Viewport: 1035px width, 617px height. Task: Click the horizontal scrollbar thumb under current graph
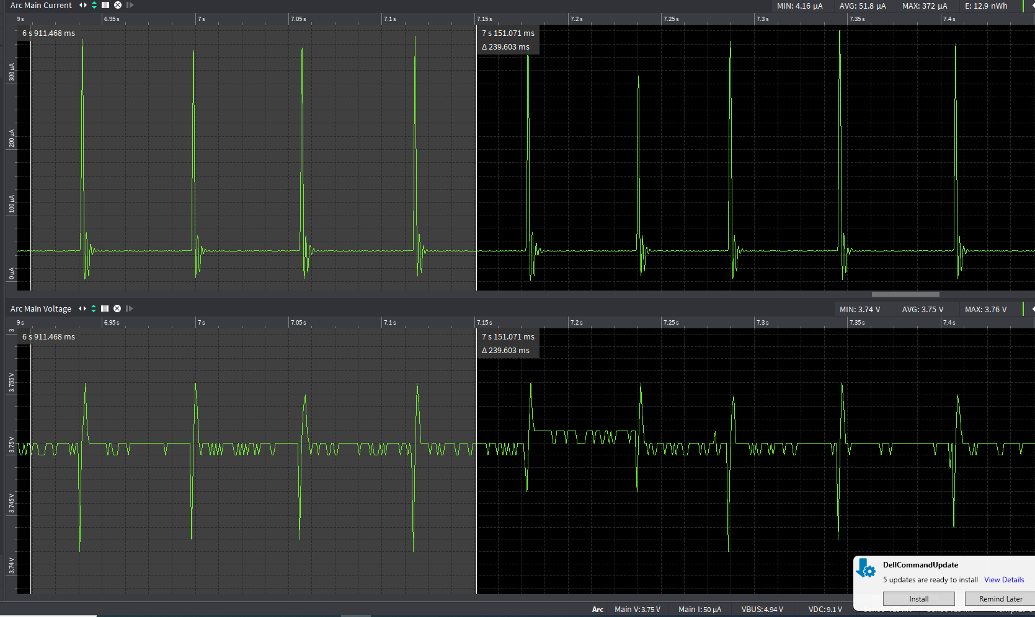(905, 294)
